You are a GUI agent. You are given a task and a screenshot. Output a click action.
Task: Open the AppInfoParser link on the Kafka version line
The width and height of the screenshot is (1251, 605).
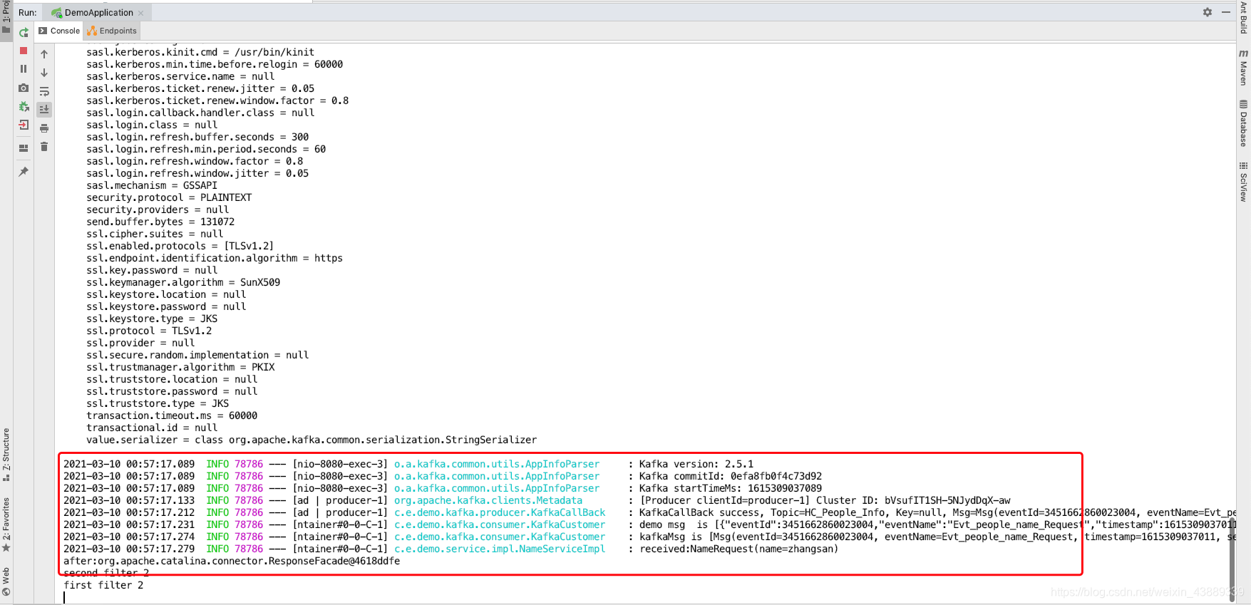pos(497,464)
